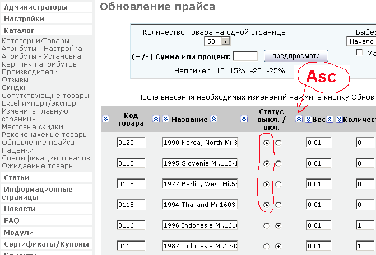Click quantity field in row 0115
Viewport: 376px width, 255px height.
pyautogui.click(x=365, y=205)
